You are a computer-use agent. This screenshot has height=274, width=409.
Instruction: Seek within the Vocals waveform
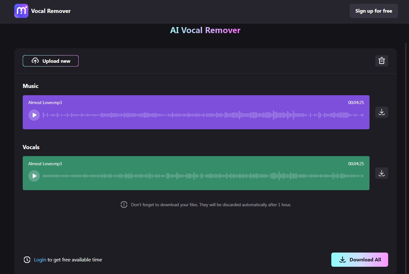point(203,176)
